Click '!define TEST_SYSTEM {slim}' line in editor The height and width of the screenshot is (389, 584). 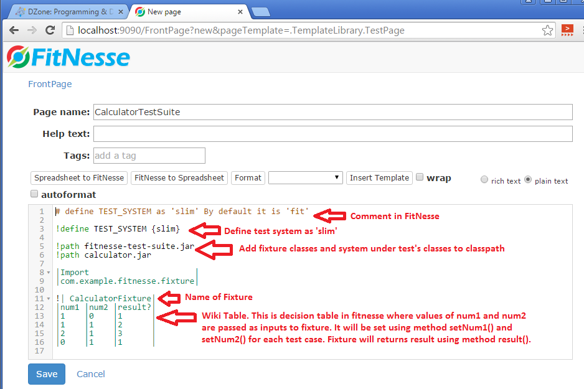[118, 229]
